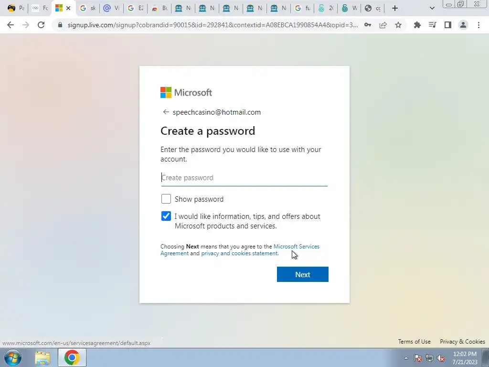
Task: Enable the Show password checkbox
Action: 166,199
